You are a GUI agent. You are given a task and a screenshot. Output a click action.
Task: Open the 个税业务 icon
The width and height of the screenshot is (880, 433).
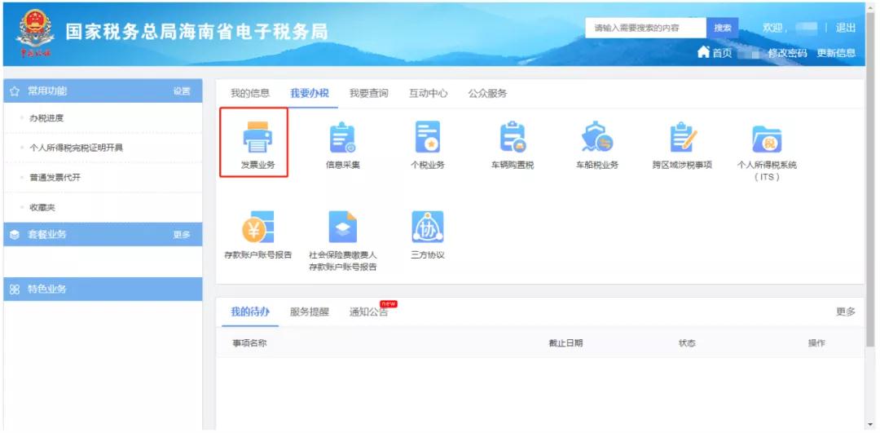pos(428,138)
